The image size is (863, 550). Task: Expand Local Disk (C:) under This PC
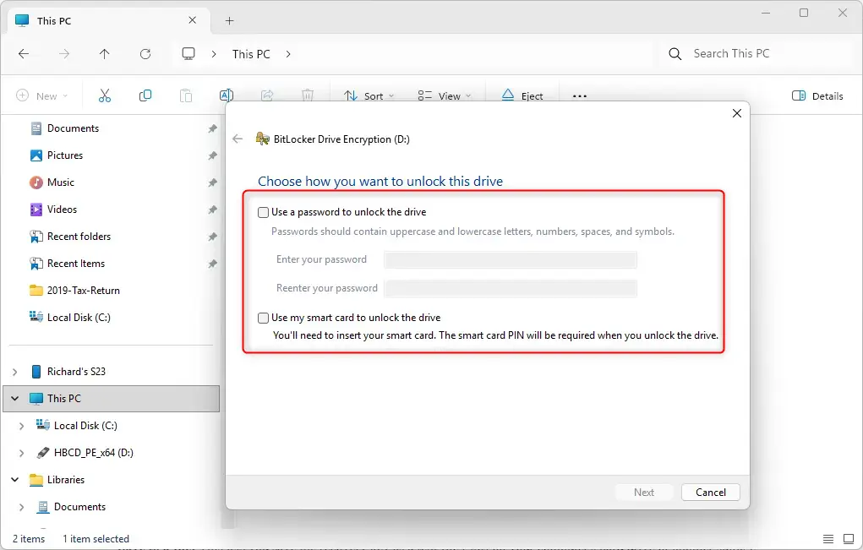21,426
